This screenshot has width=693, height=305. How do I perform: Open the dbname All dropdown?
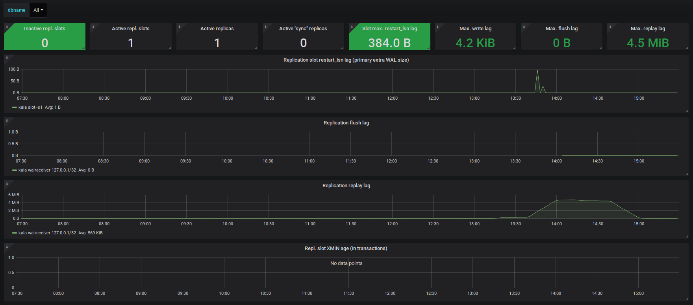[38, 10]
